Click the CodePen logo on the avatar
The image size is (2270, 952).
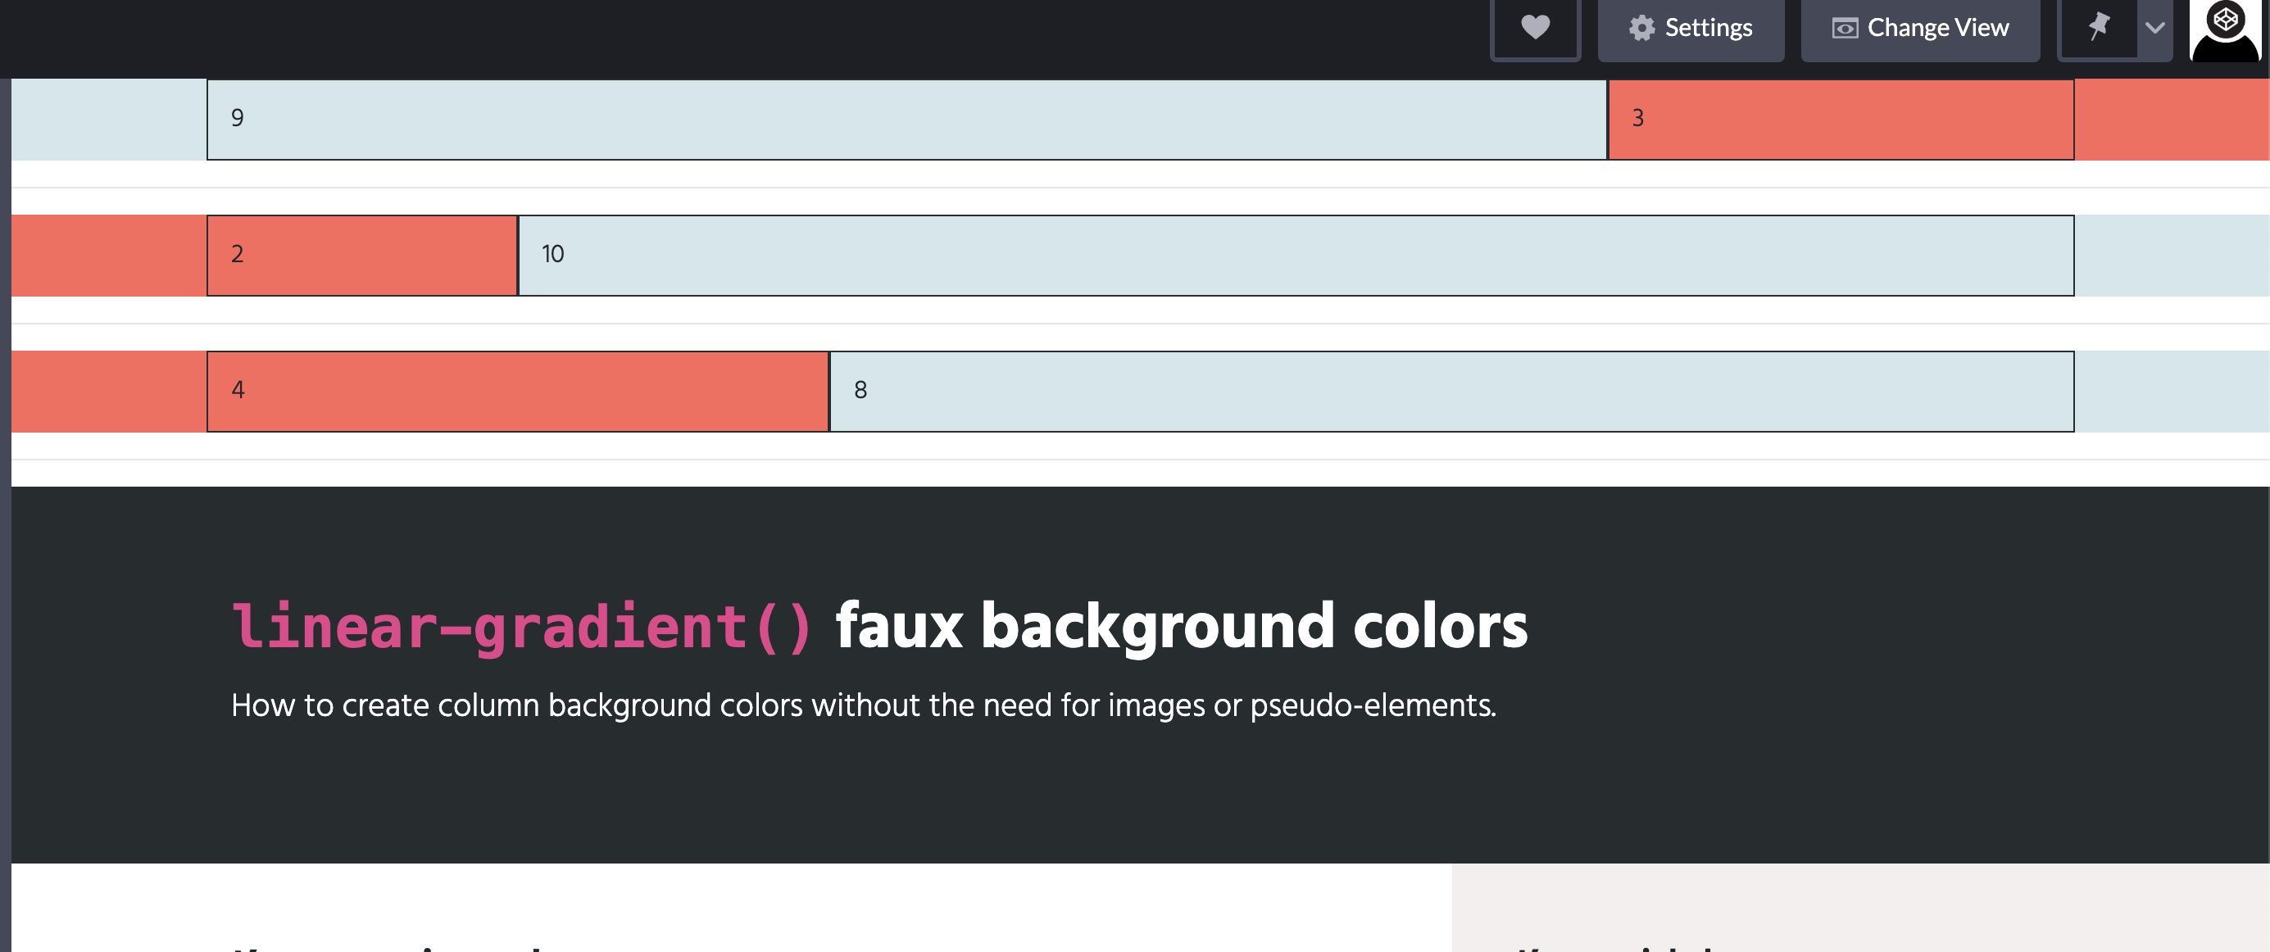pos(2225,17)
